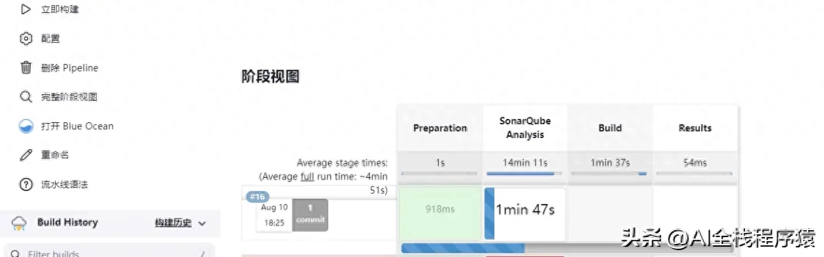Click the pencil icon for 重命名

(25, 155)
